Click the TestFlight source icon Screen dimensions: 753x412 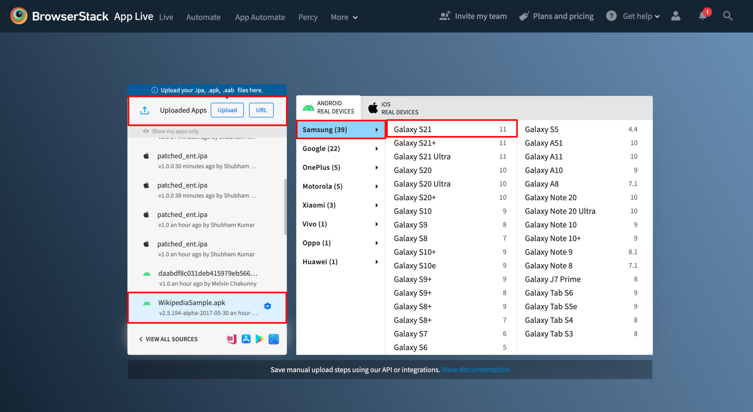pos(274,339)
